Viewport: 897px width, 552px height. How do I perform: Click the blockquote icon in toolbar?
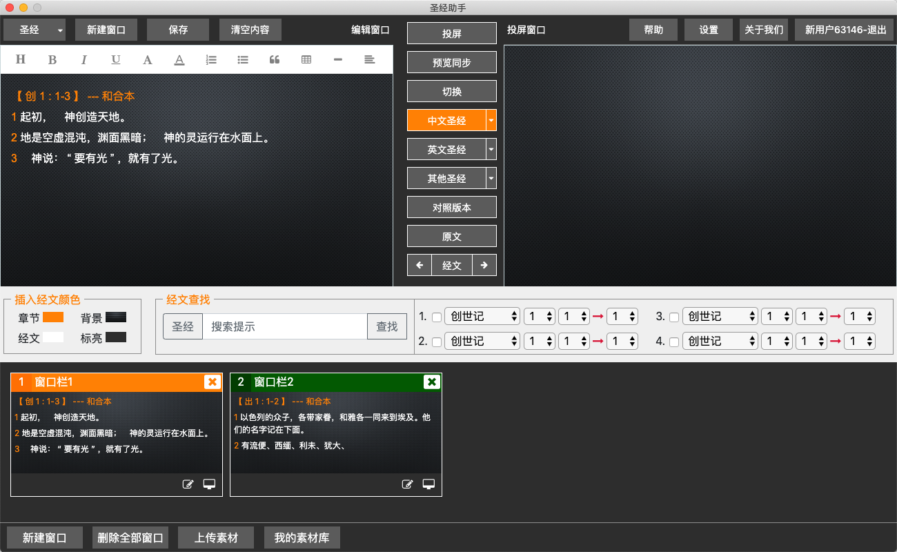click(275, 60)
